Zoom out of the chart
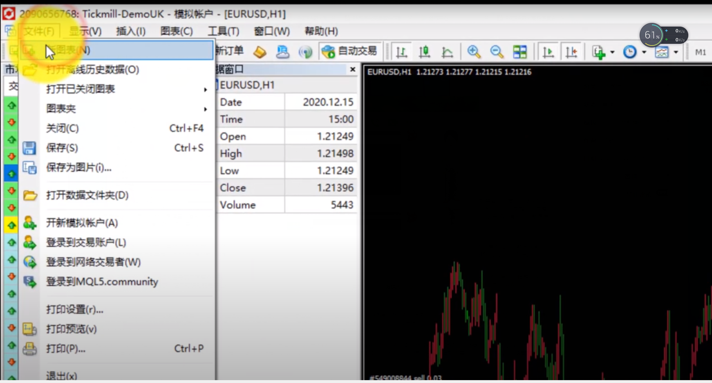The image size is (712, 383). point(497,52)
